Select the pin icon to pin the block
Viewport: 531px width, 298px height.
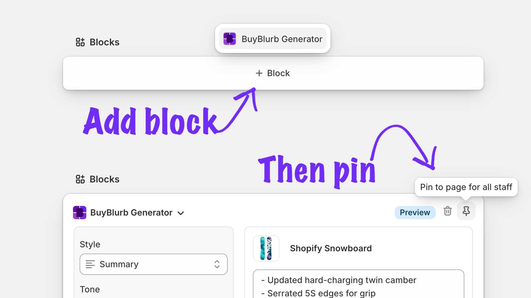(x=466, y=211)
